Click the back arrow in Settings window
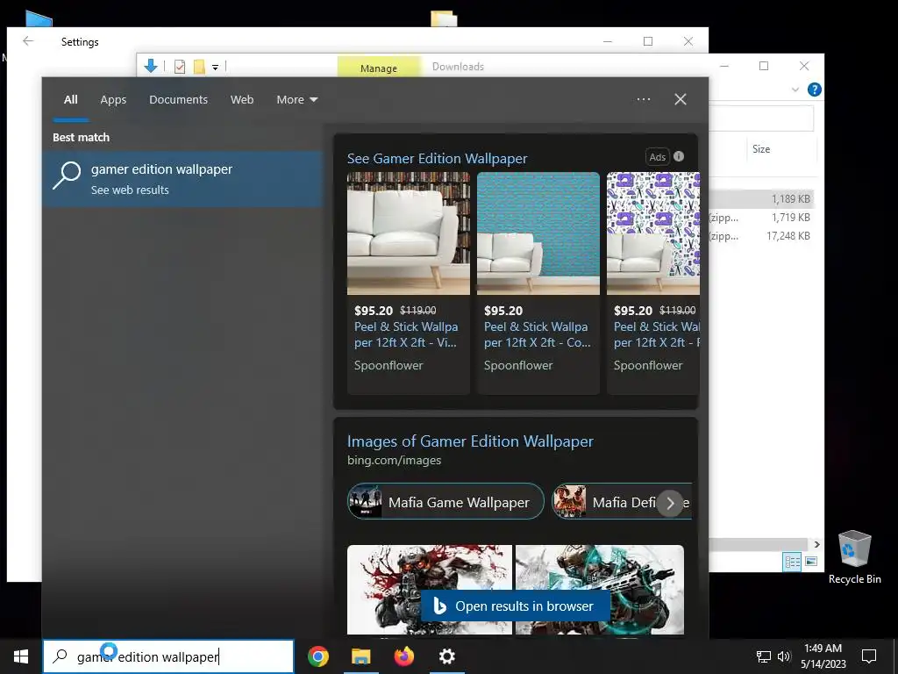Viewport: 898px width, 674px height. click(28, 41)
